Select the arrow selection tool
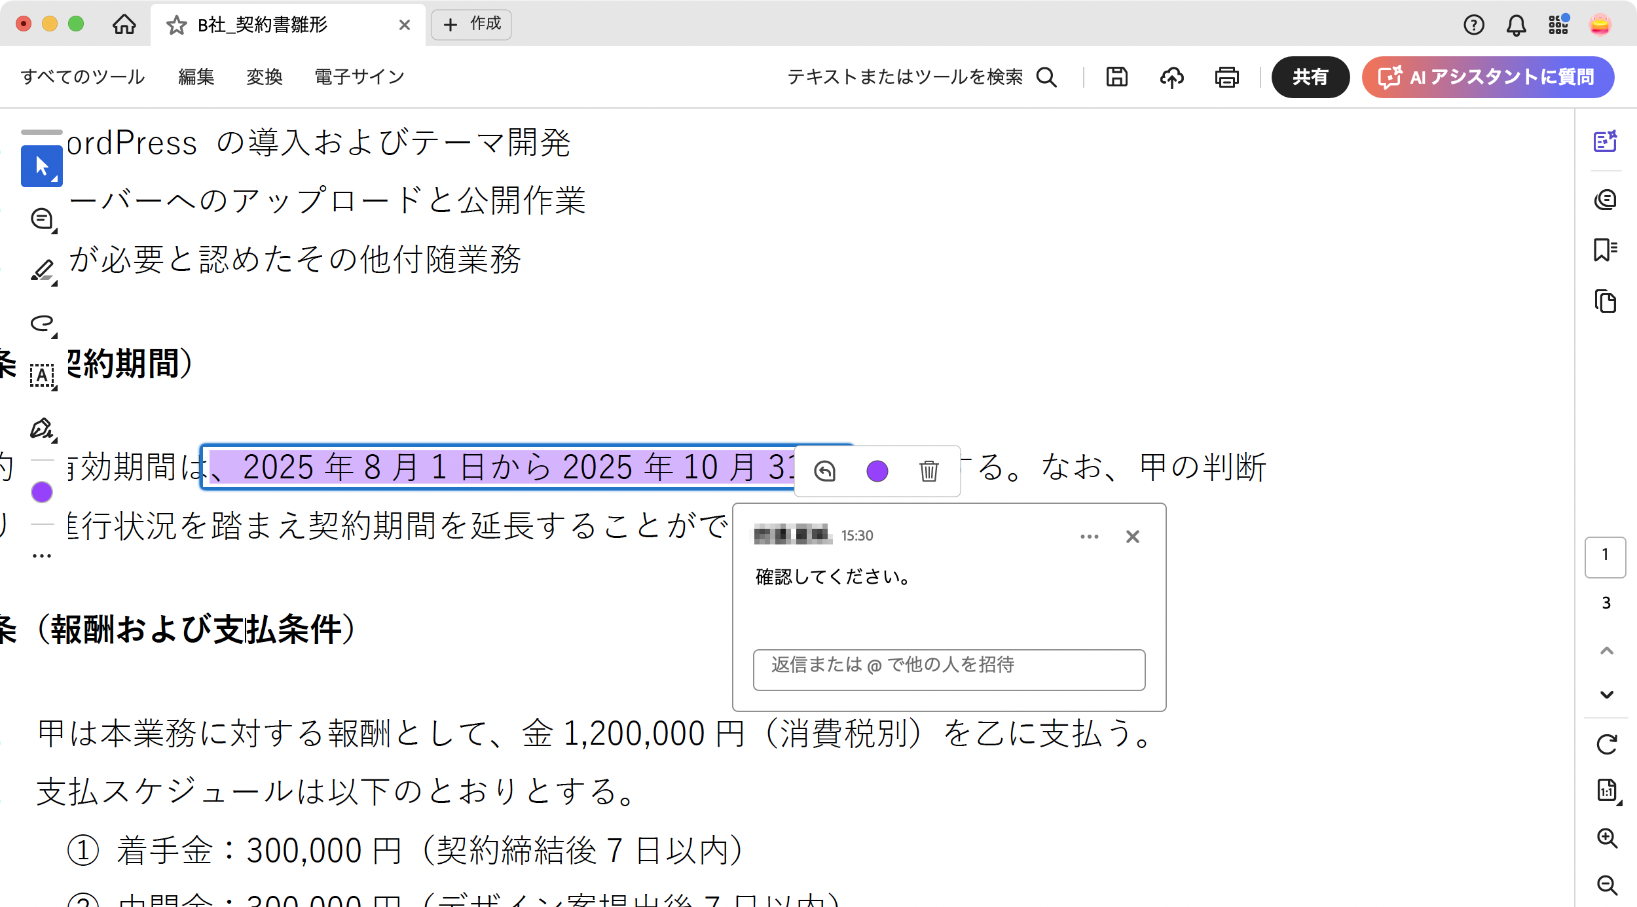The height and width of the screenshot is (907, 1637). pyautogui.click(x=41, y=166)
